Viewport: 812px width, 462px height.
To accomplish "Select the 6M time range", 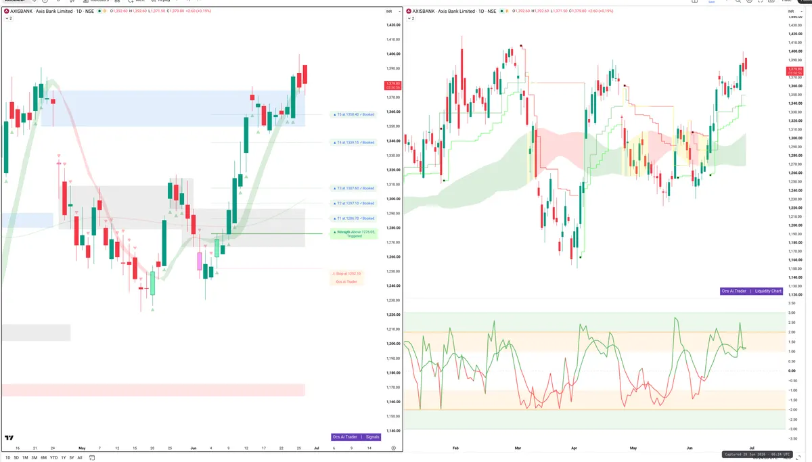I will 44,458.
